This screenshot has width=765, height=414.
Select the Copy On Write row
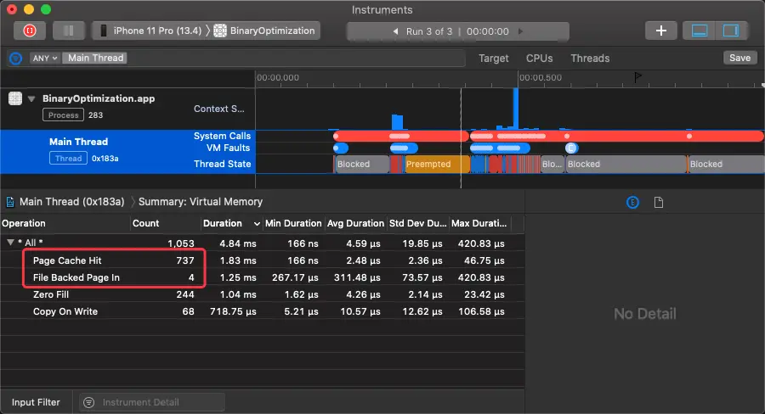pos(263,311)
